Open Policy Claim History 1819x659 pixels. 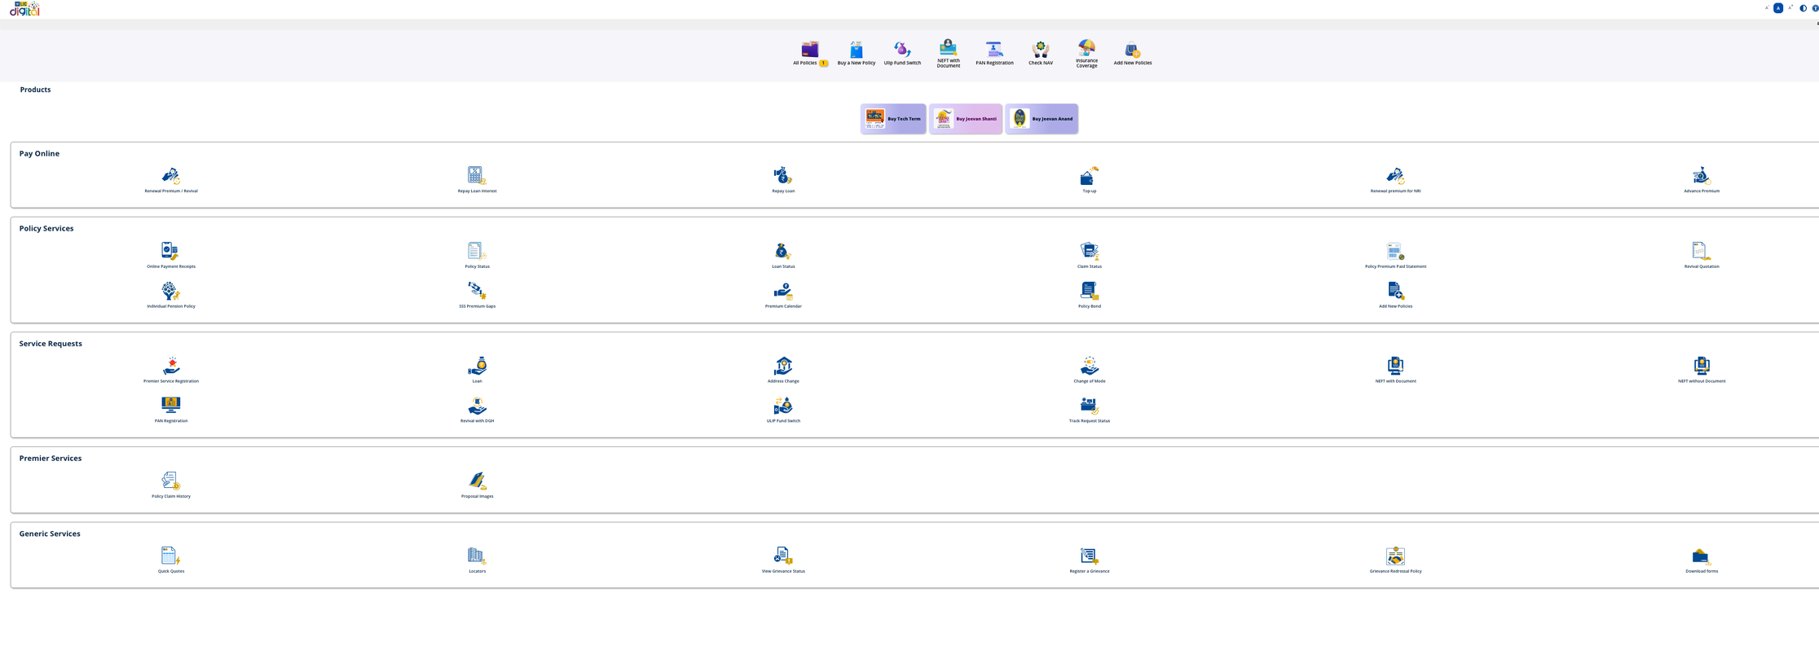(x=170, y=481)
